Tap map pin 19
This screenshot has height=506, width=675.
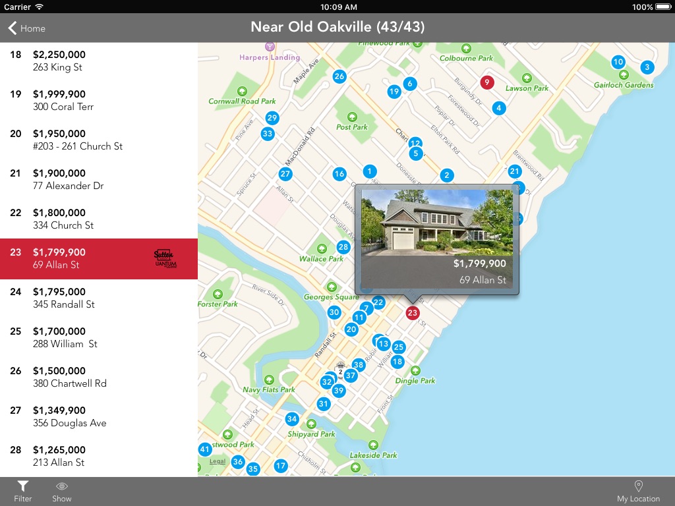click(x=394, y=91)
